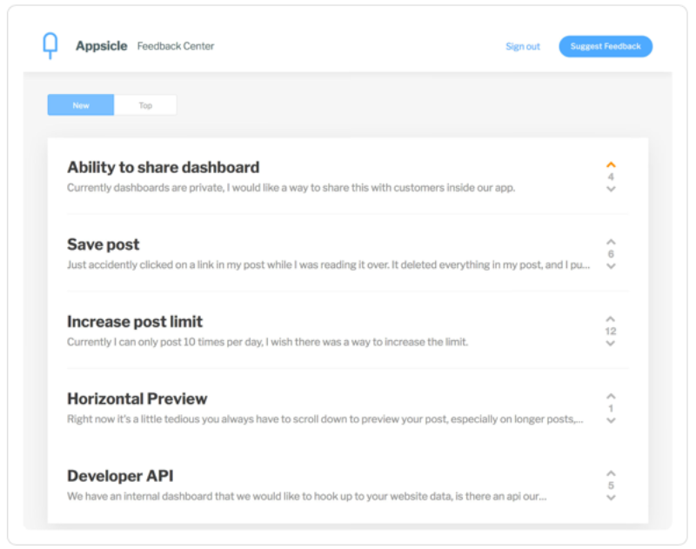This screenshot has height=549, width=696.
Task: Upvote the Developer API request
Action: click(x=611, y=473)
